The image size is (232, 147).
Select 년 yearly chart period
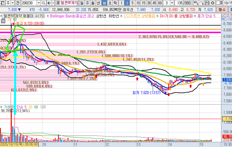pyautogui.click(x=99, y=3)
